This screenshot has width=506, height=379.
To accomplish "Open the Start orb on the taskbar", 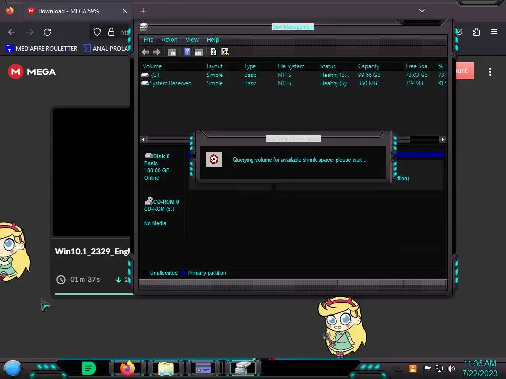I will pos(12,368).
